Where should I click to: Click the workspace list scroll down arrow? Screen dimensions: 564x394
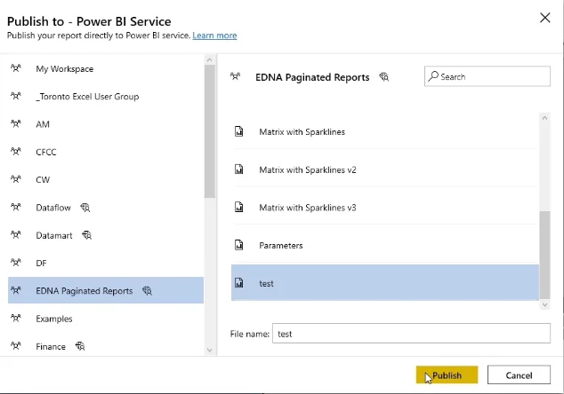pos(210,350)
